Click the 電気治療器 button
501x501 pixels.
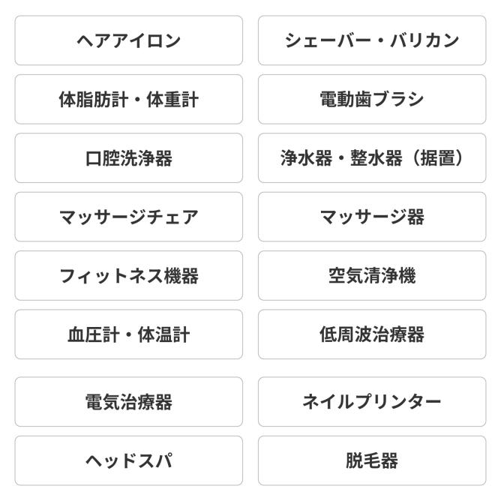pos(128,402)
